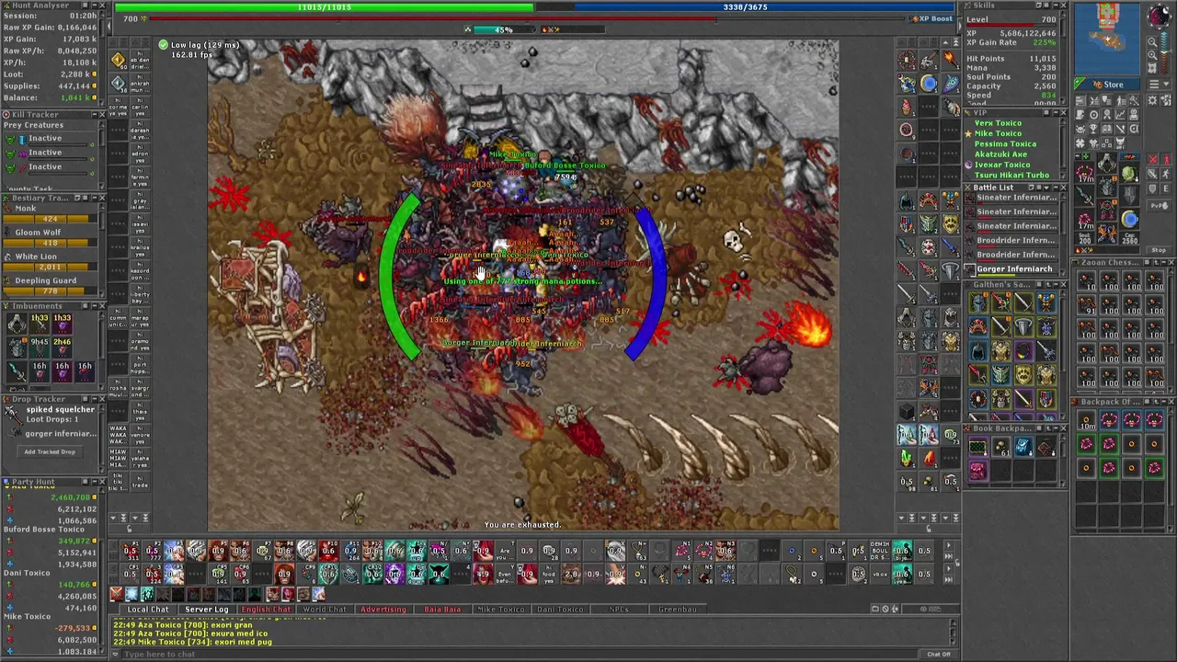Toggle the PvP mode button

tap(1159, 205)
